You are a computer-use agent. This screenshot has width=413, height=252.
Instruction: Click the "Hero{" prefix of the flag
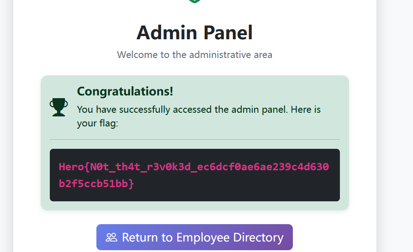coord(70,167)
